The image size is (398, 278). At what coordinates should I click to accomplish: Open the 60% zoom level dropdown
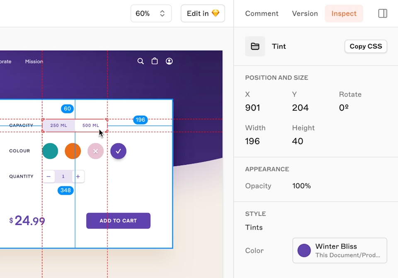coord(151,13)
